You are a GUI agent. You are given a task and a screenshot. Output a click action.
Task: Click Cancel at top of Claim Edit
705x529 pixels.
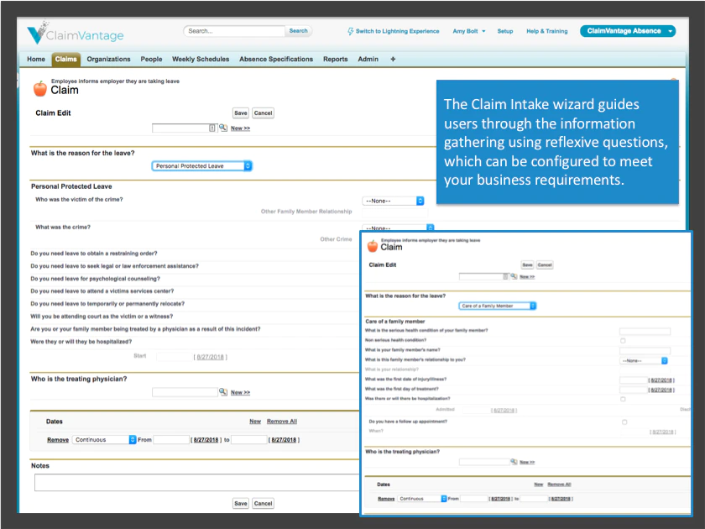click(x=263, y=113)
